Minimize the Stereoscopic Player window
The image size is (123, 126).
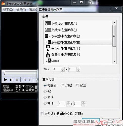tap(75, 3)
